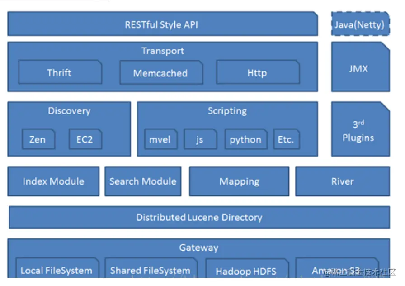The image size is (405, 286).
Task: Click the Gateway section title
Action: [x=198, y=248]
